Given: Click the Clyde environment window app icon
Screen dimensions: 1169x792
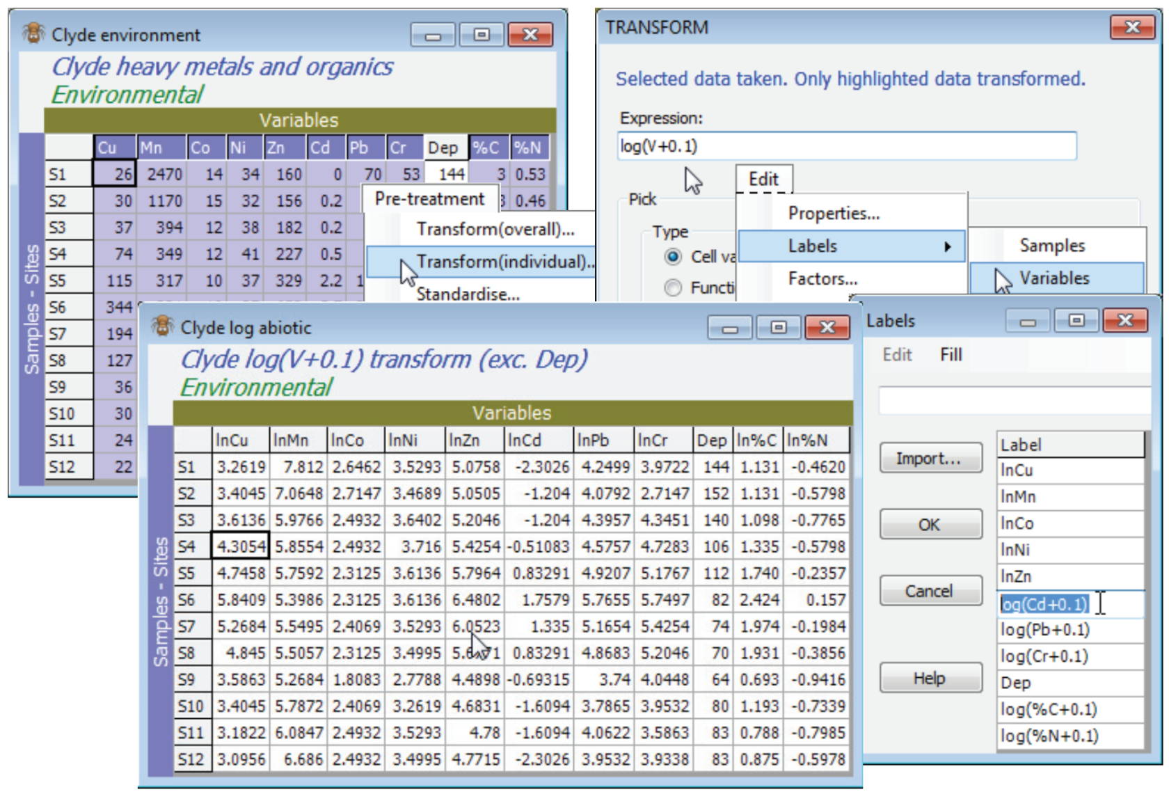Looking at the screenshot, I should pos(33,33).
